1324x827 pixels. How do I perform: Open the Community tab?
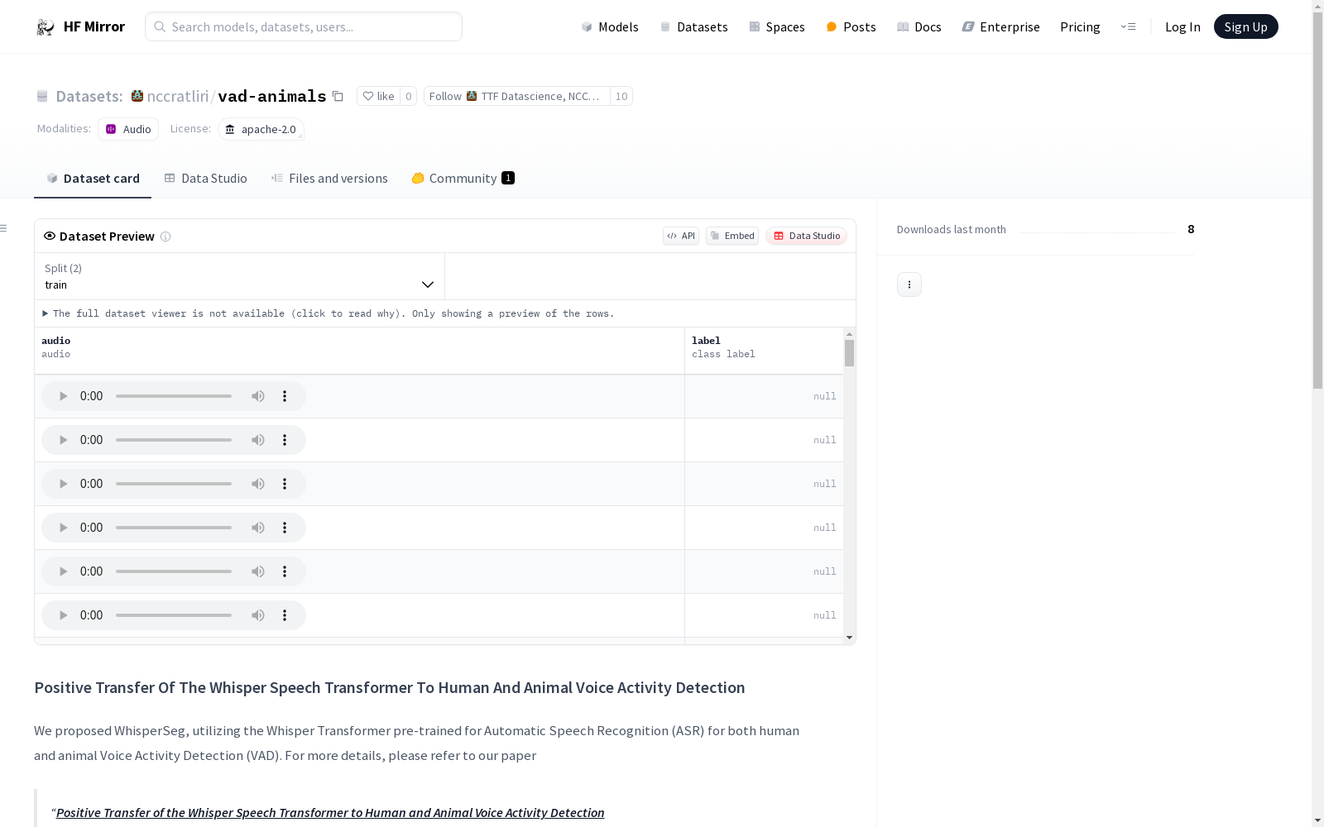tap(463, 179)
